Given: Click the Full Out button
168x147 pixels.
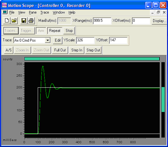Looking at the screenshot, I should (x=60, y=50).
